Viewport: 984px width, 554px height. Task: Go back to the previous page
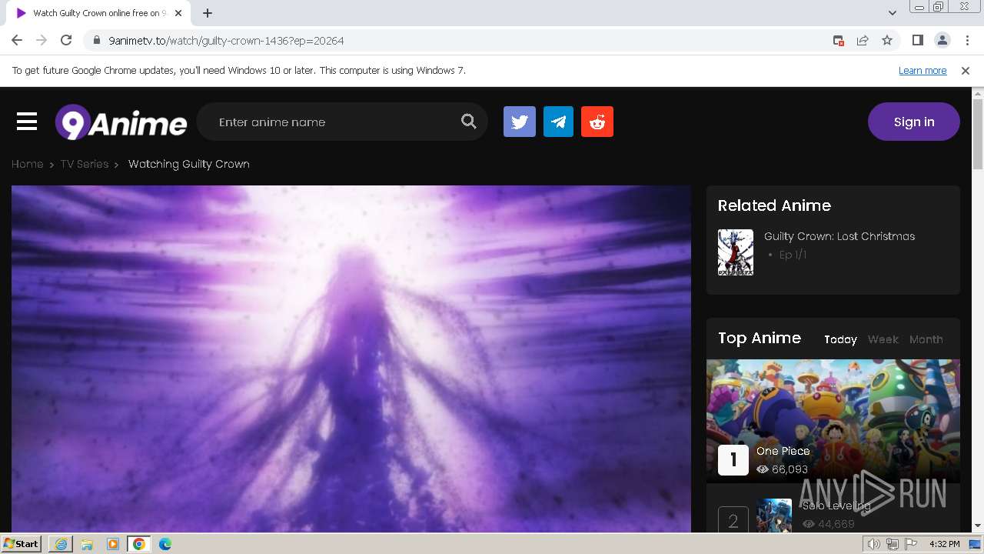tap(17, 40)
